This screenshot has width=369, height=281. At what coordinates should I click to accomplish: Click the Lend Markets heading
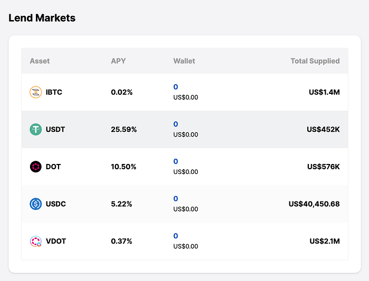coord(42,18)
